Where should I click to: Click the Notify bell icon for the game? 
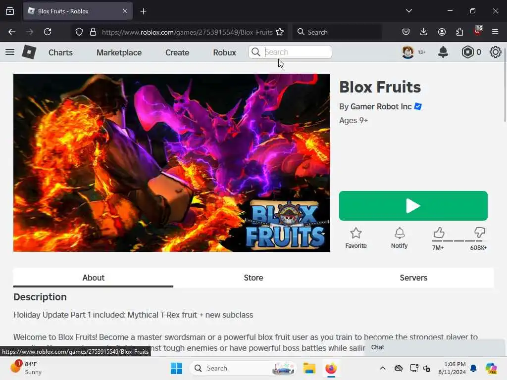400,233
